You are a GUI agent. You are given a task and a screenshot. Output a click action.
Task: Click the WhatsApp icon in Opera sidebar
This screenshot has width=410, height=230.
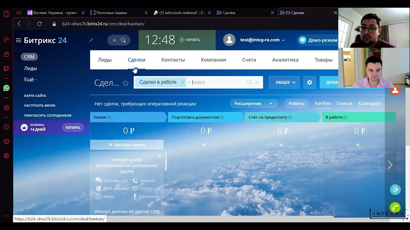point(6,88)
